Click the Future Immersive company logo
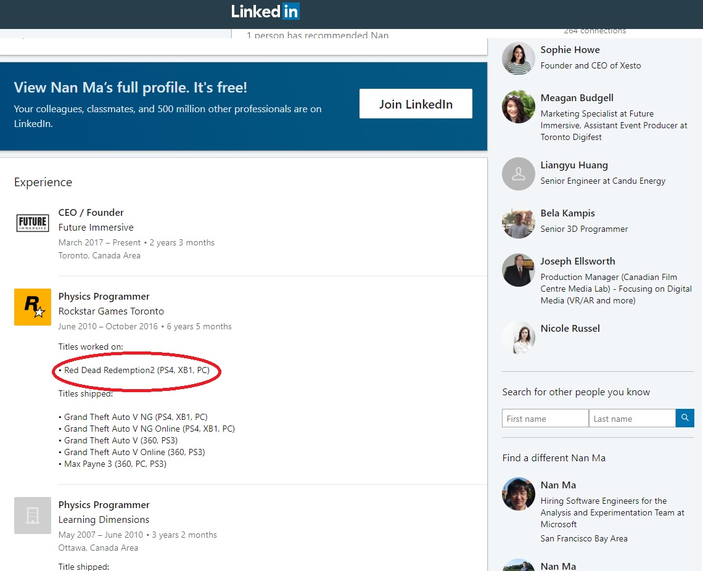Viewport: 703px width, 571px height. (32, 223)
